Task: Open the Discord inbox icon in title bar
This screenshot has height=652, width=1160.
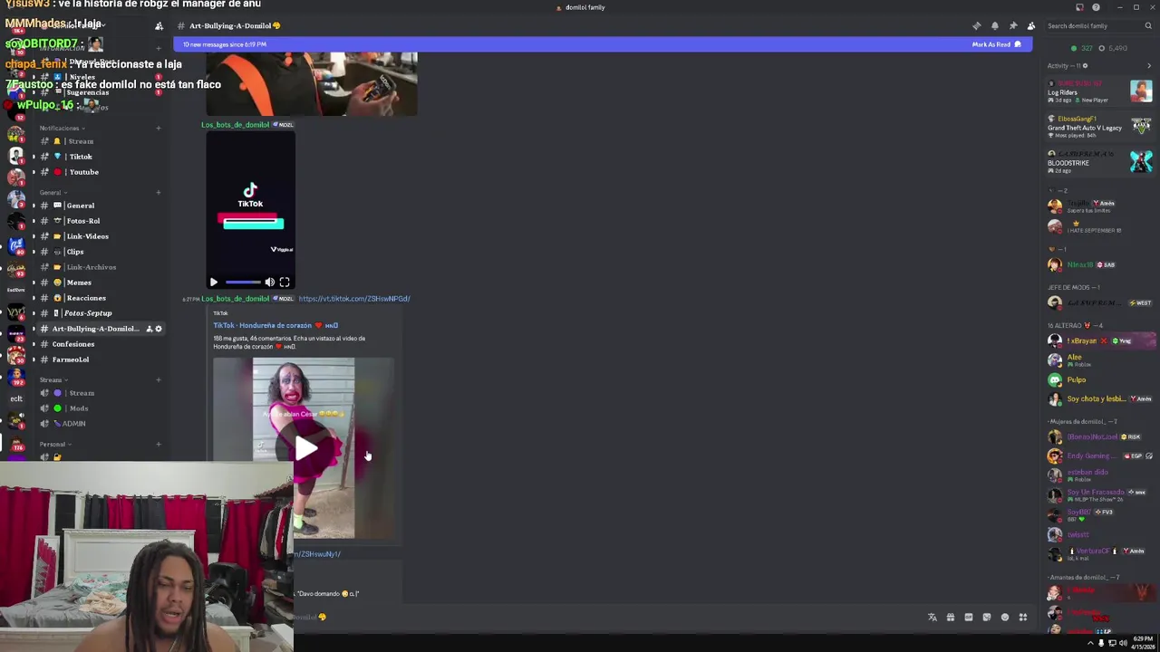Action: 1079,7
